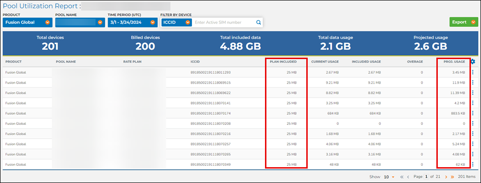Image resolution: width=481 pixels, height=183 pixels.
Task: Sort by the RATE PLAN column header
Action: tap(132, 61)
